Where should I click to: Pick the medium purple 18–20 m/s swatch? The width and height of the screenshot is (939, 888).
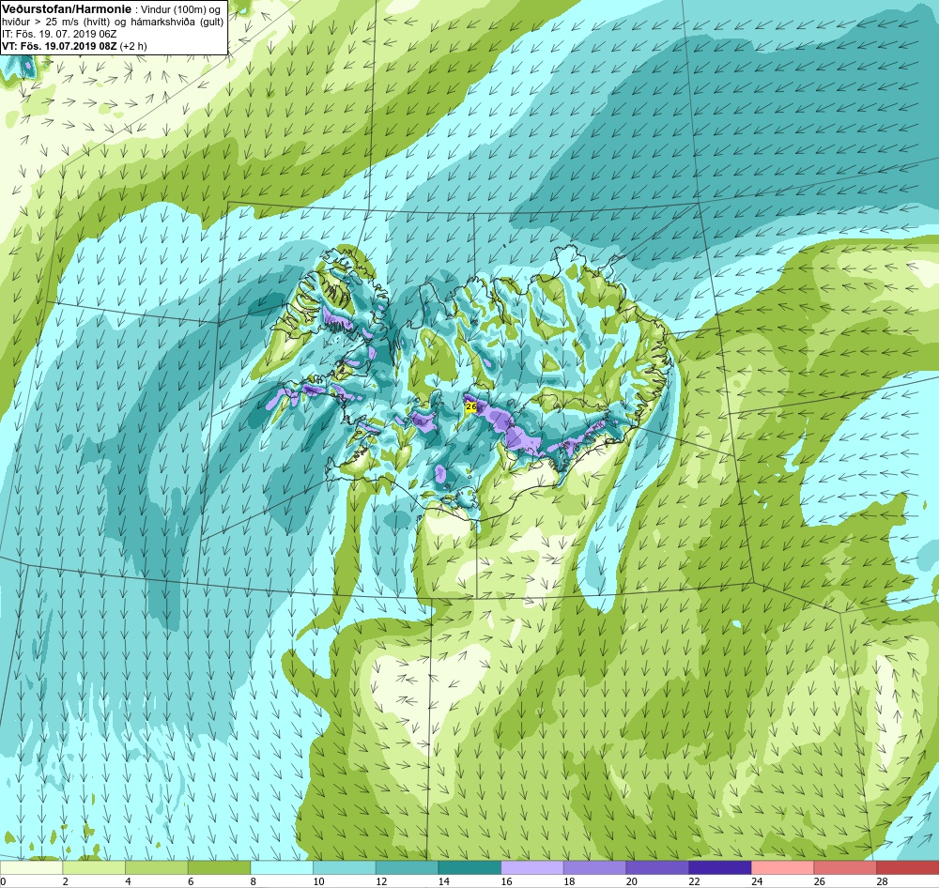click(x=594, y=867)
